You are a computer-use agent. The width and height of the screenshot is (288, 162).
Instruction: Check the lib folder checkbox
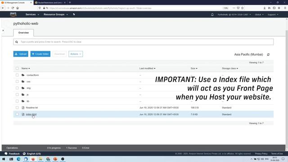tap(17, 101)
